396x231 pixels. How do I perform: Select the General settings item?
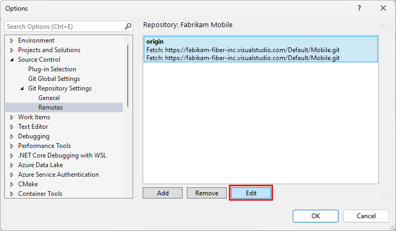tap(49, 98)
